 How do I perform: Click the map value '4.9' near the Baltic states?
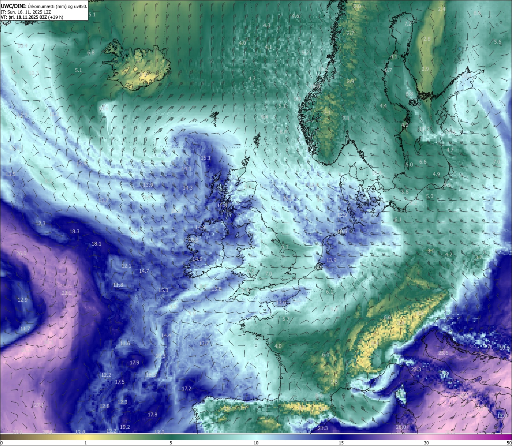(x=436, y=174)
